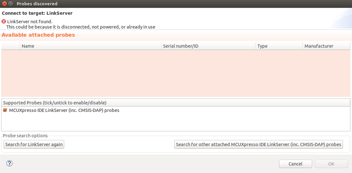The width and height of the screenshot is (352, 173).
Task: Click the Serial number/ID column header
Action: tap(208, 46)
